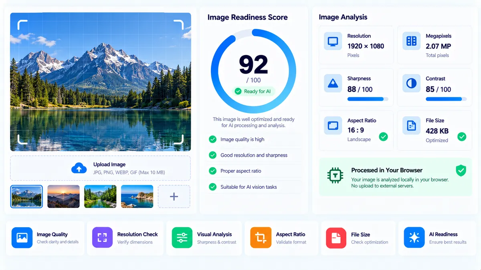Viewport: 481px width, 270px height.
Task: Click the green check beside Landscape
Action: (x=384, y=137)
